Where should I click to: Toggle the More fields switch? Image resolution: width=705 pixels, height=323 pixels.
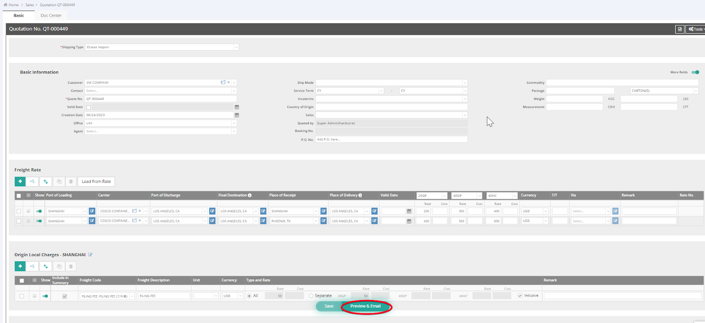(695, 72)
